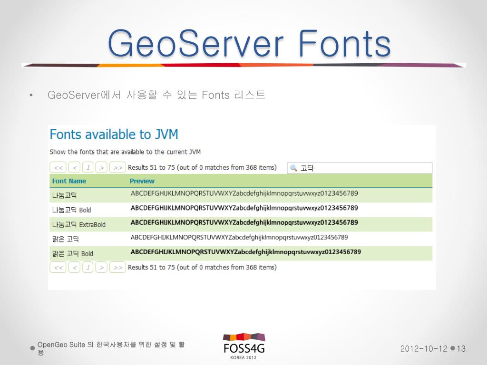The height and width of the screenshot is (365, 487).
Task: Click the 'Fonts available to JVM' heading
Action: pyautogui.click(x=114, y=134)
